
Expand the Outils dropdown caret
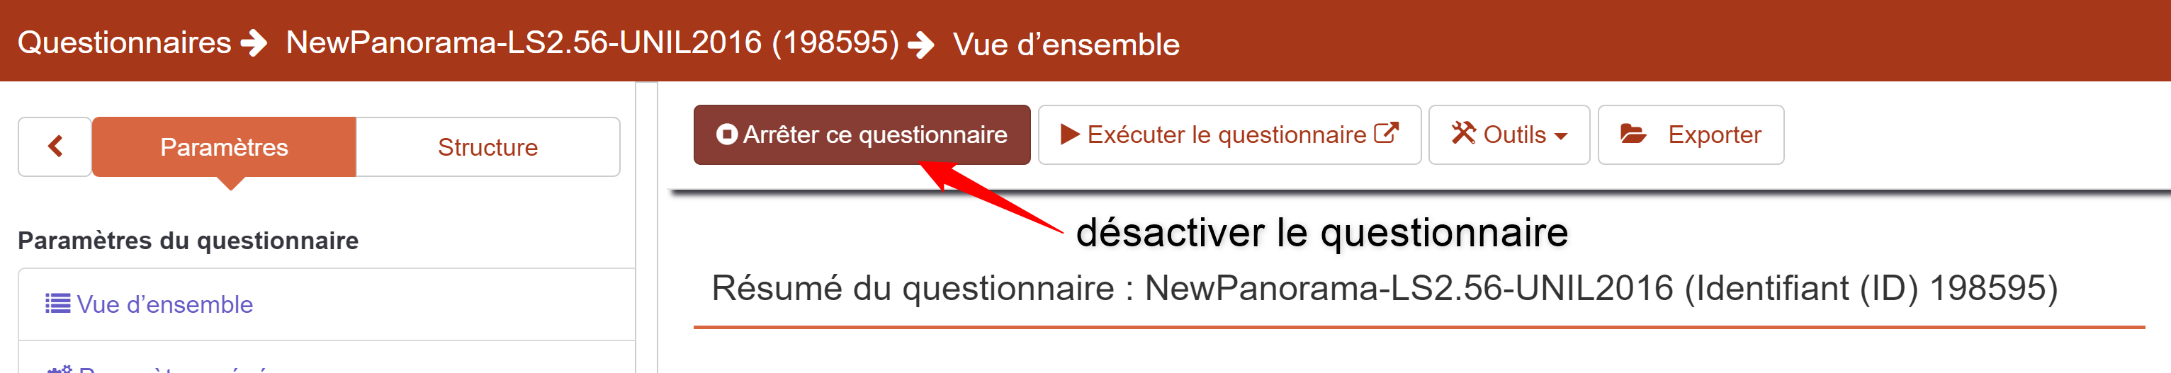1561,137
